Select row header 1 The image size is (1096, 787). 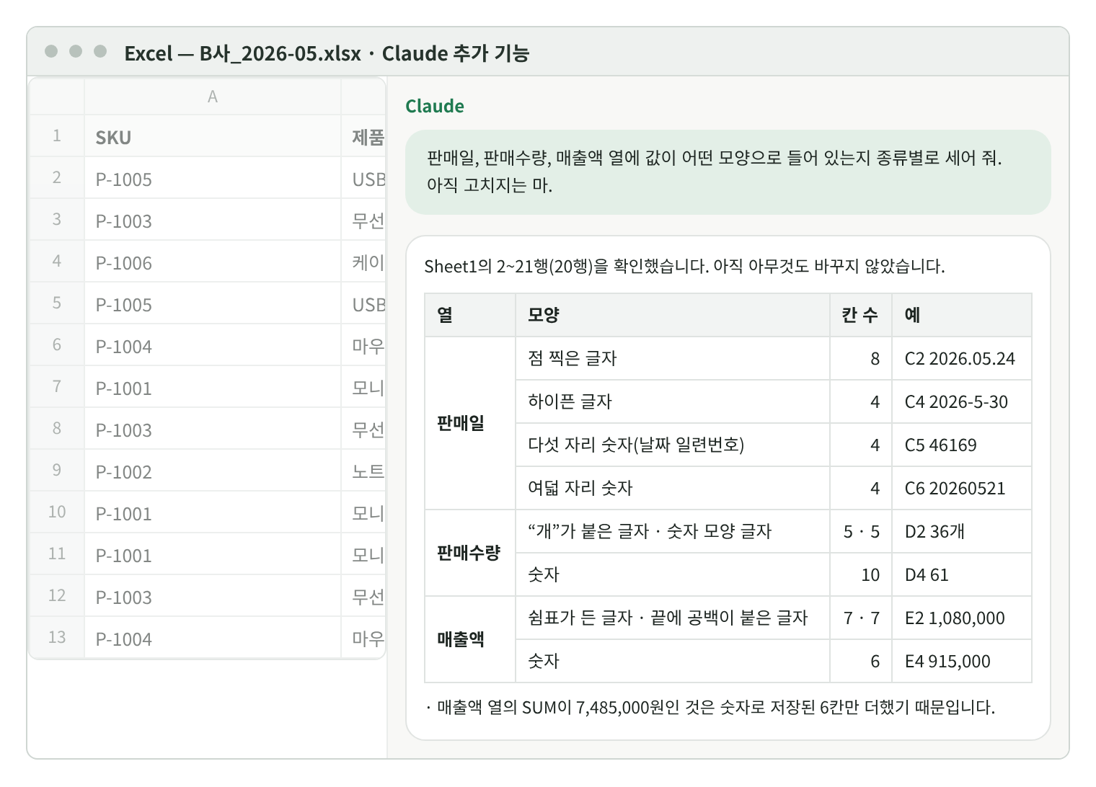[x=56, y=136]
